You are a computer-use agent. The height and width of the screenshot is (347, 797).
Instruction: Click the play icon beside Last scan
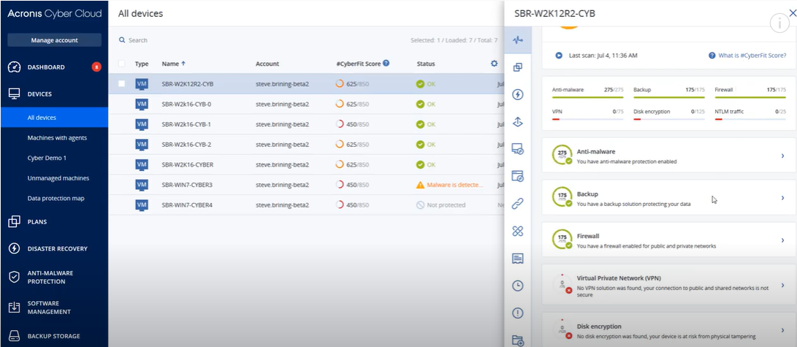559,55
